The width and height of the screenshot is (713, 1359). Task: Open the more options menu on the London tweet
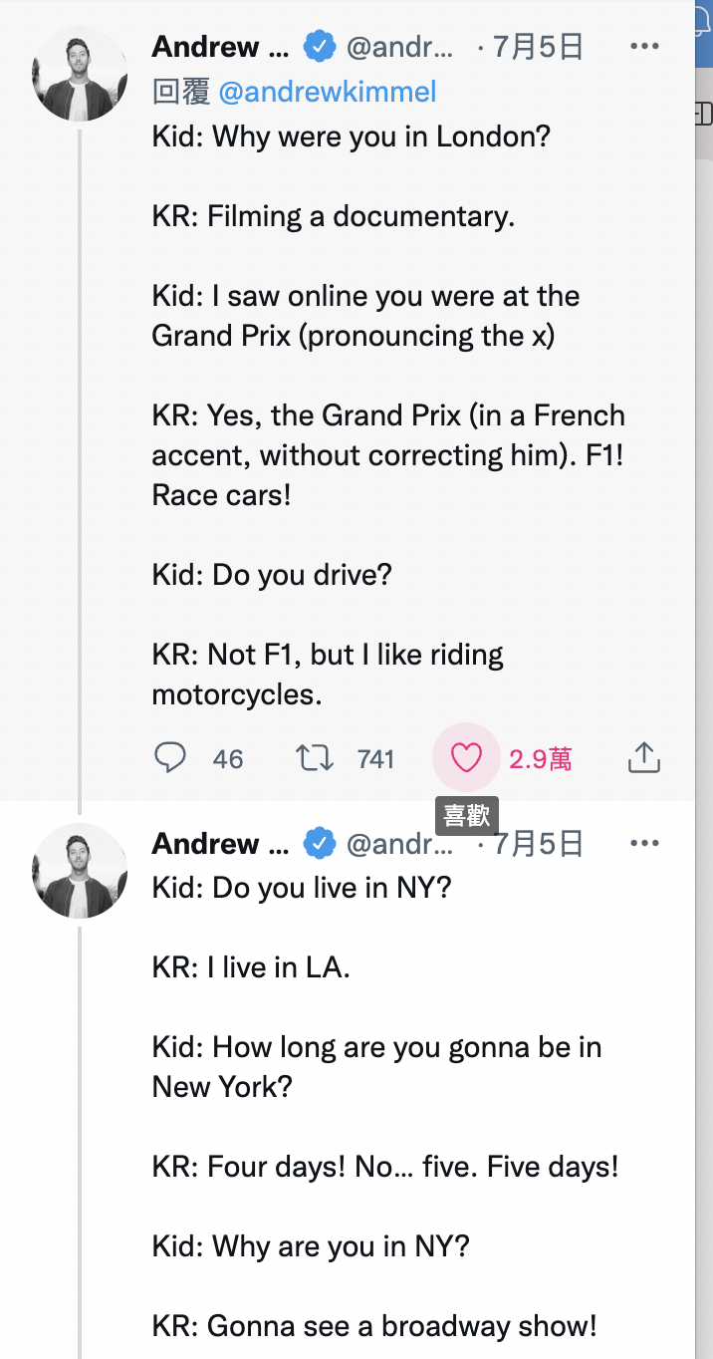[644, 46]
